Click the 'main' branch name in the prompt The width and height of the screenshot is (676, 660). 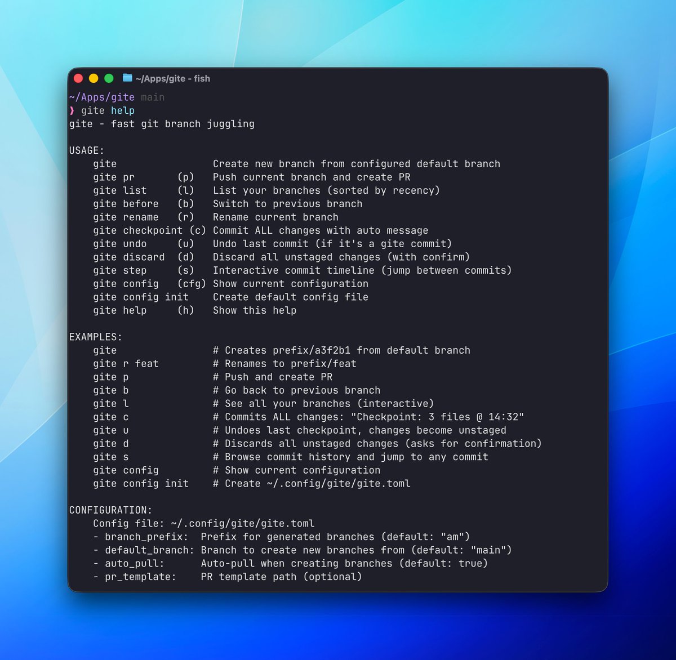pyautogui.click(x=153, y=97)
